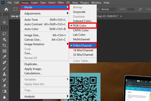
Task: Select the Eyedropper tool
Action: [4, 57]
